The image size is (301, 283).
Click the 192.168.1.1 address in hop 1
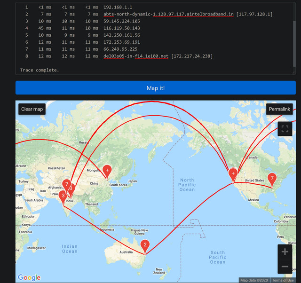[x=118, y=8]
